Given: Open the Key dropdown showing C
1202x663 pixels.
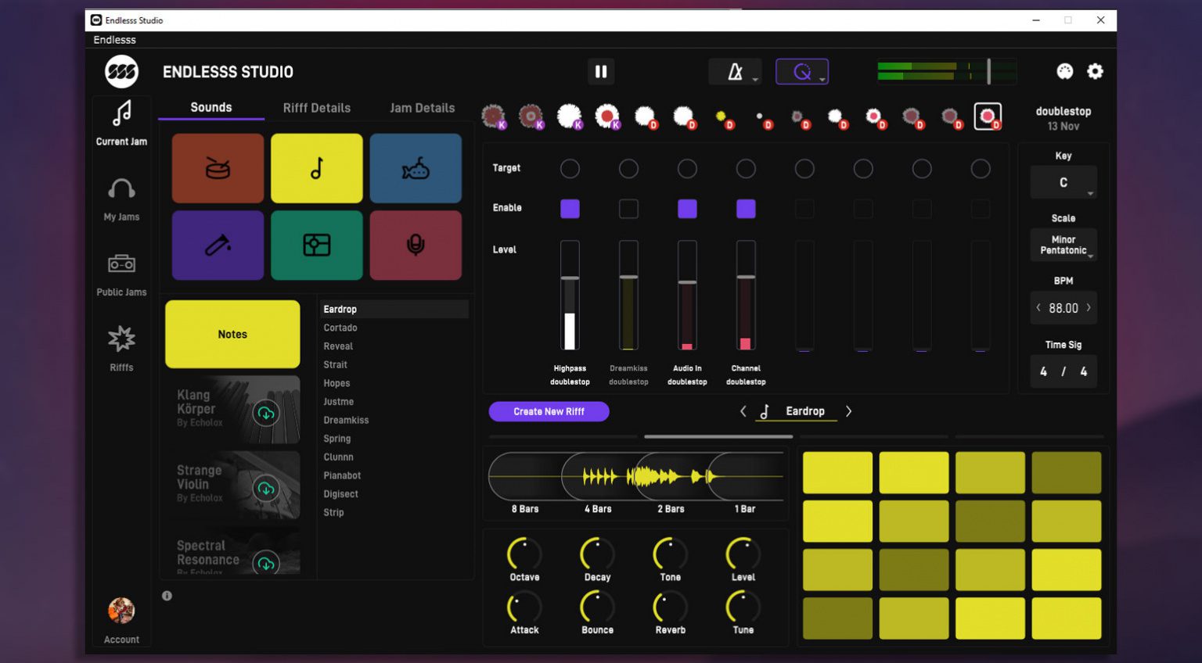Looking at the screenshot, I should tap(1063, 181).
